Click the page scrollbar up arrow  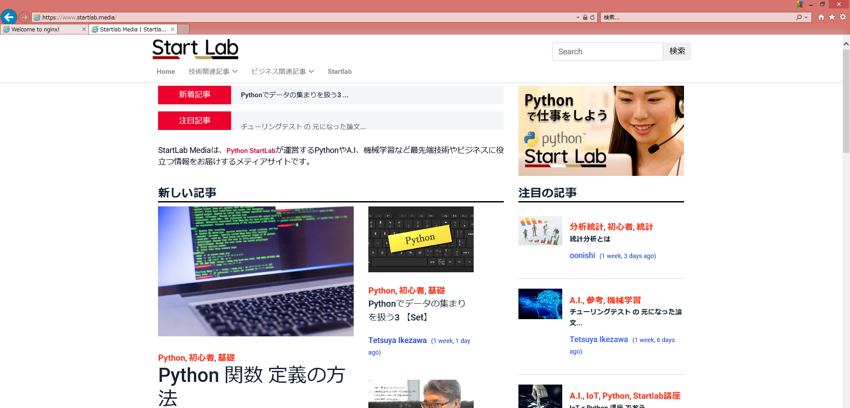pyautogui.click(x=846, y=44)
